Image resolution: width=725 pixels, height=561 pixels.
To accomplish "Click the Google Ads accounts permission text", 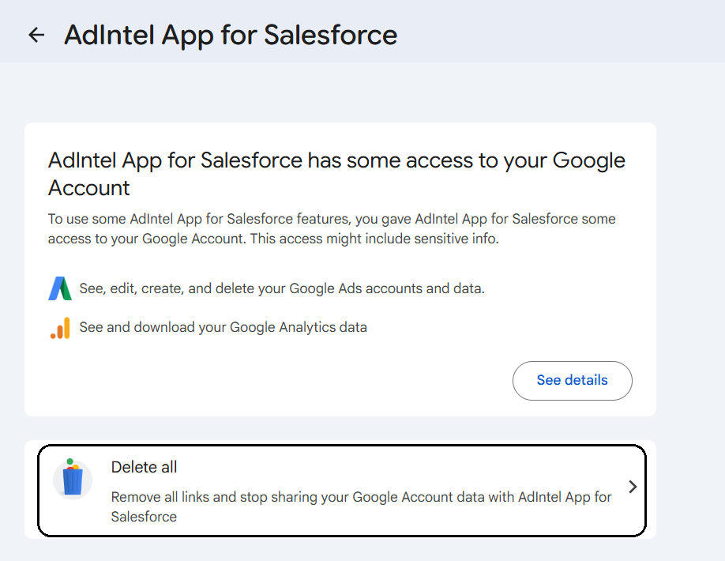I will click(282, 288).
